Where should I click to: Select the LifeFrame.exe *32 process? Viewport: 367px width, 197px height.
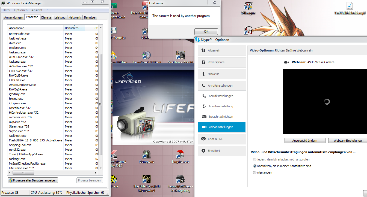(x=53, y=168)
